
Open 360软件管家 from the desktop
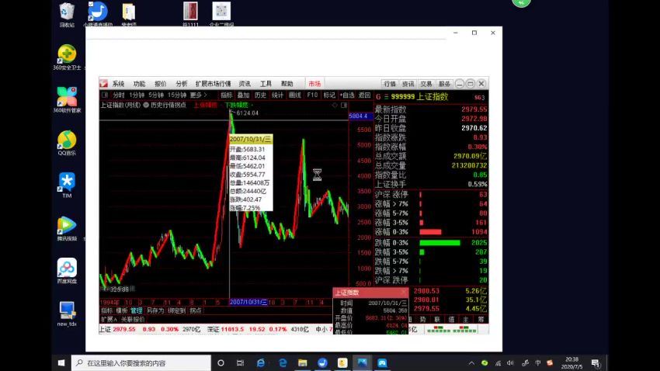point(67,97)
